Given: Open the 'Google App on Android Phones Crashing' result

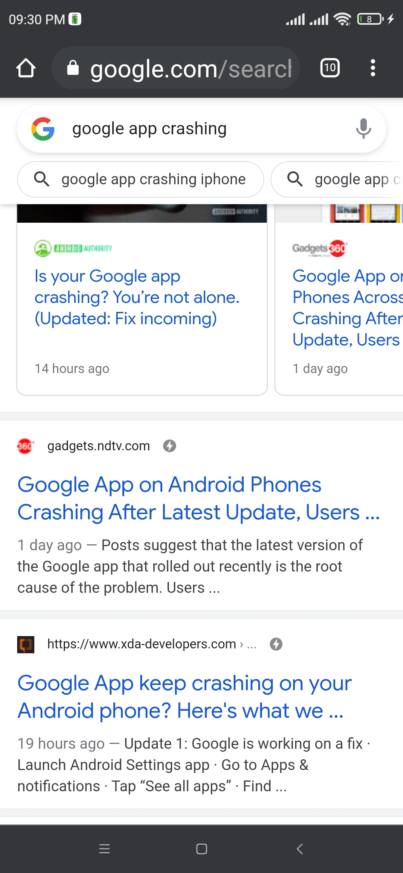Looking at the screenshot, I should [x=199, y=498].
